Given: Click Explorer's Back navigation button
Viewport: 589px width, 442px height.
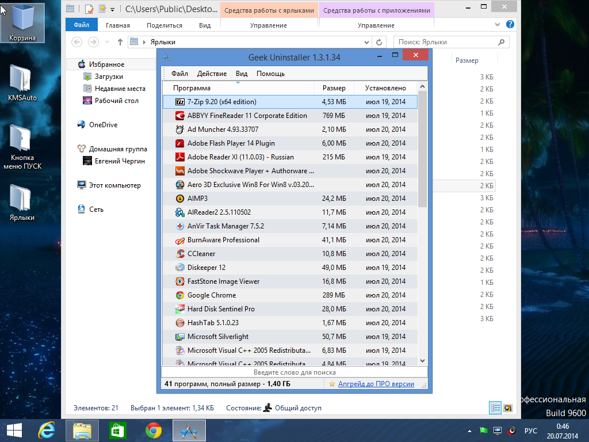Looking at the screenshot, I should point(77,41).
